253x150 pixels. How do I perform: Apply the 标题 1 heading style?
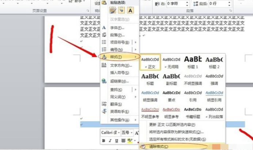pyautogui.click(x=193, y=62)
